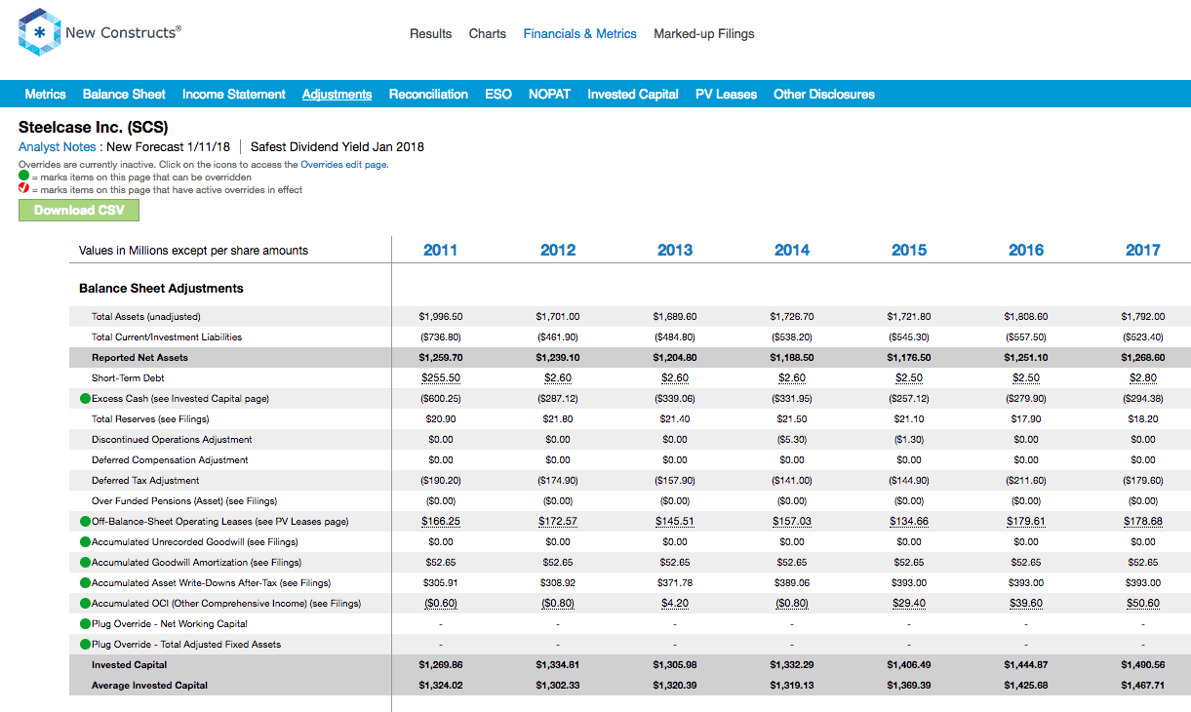Viewport: 1191px width, 712px height.
Task: Open the Charts page
Action: click(488, 33)
